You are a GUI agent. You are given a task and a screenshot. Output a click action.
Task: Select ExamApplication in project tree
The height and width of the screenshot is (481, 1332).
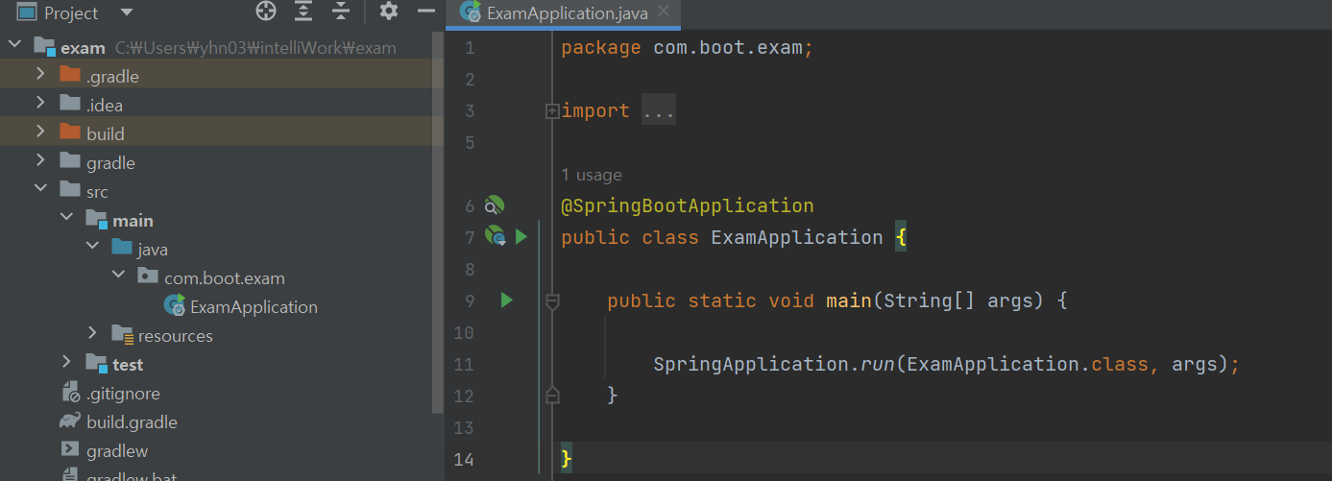[254, 307]
